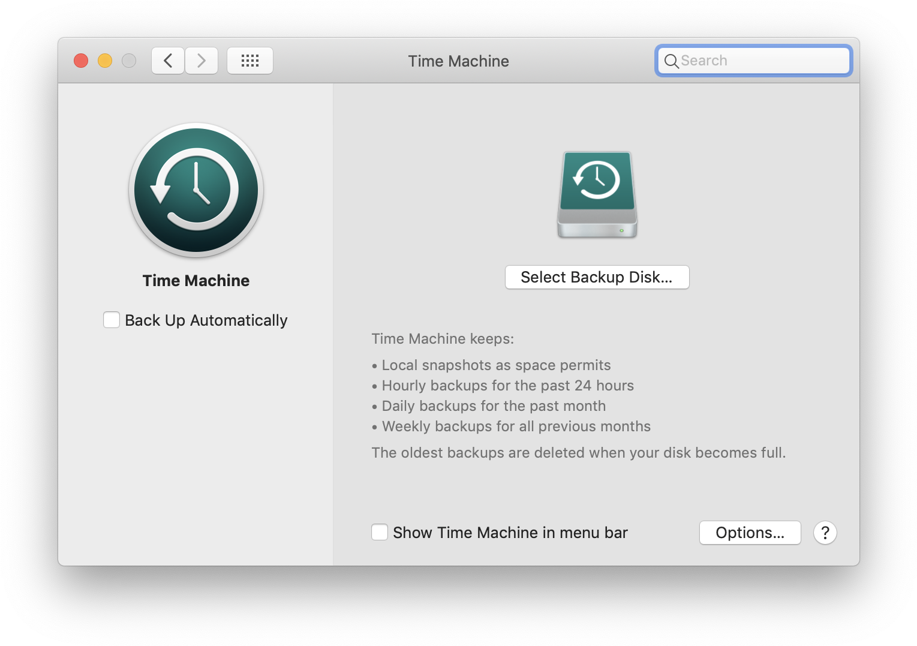Toggle the Back Up Automatically checkbox off
The width and height of the screenshot is (917, 646).
click(x=112, y=320)
